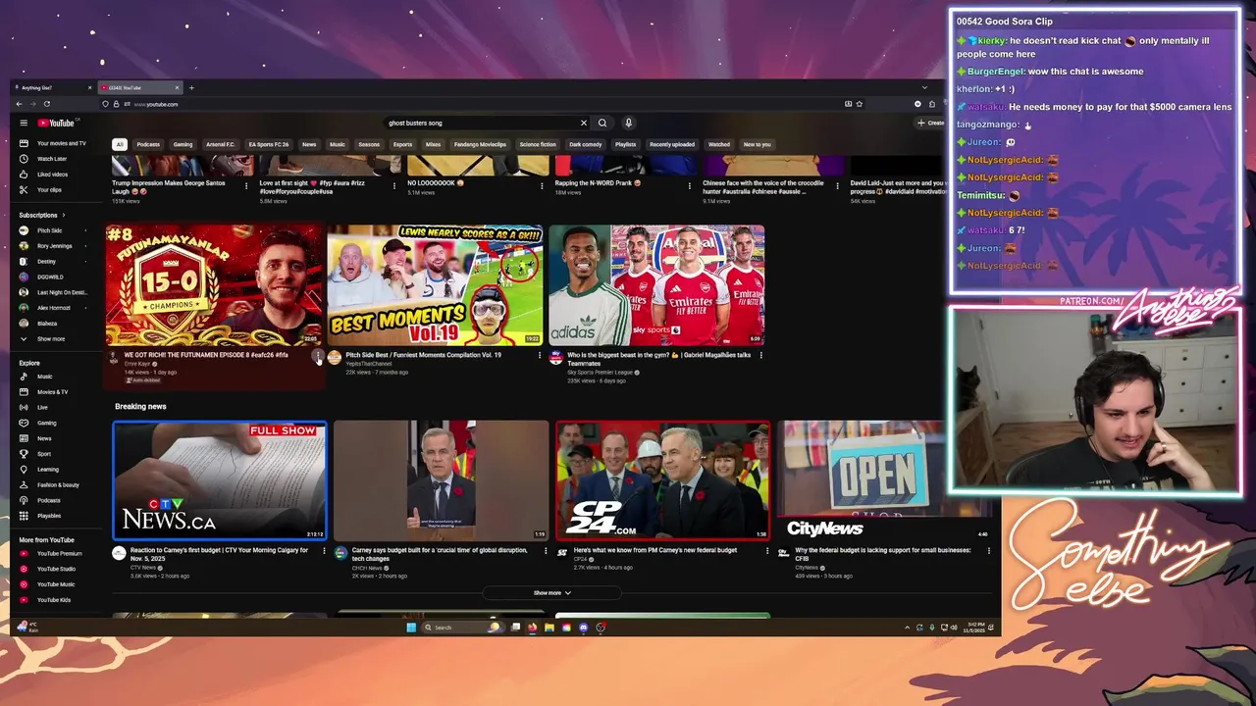Play the CTV News Full Show thumbnail
The width and height of the screenshot is (1256, 706).
tap(220, 480)
